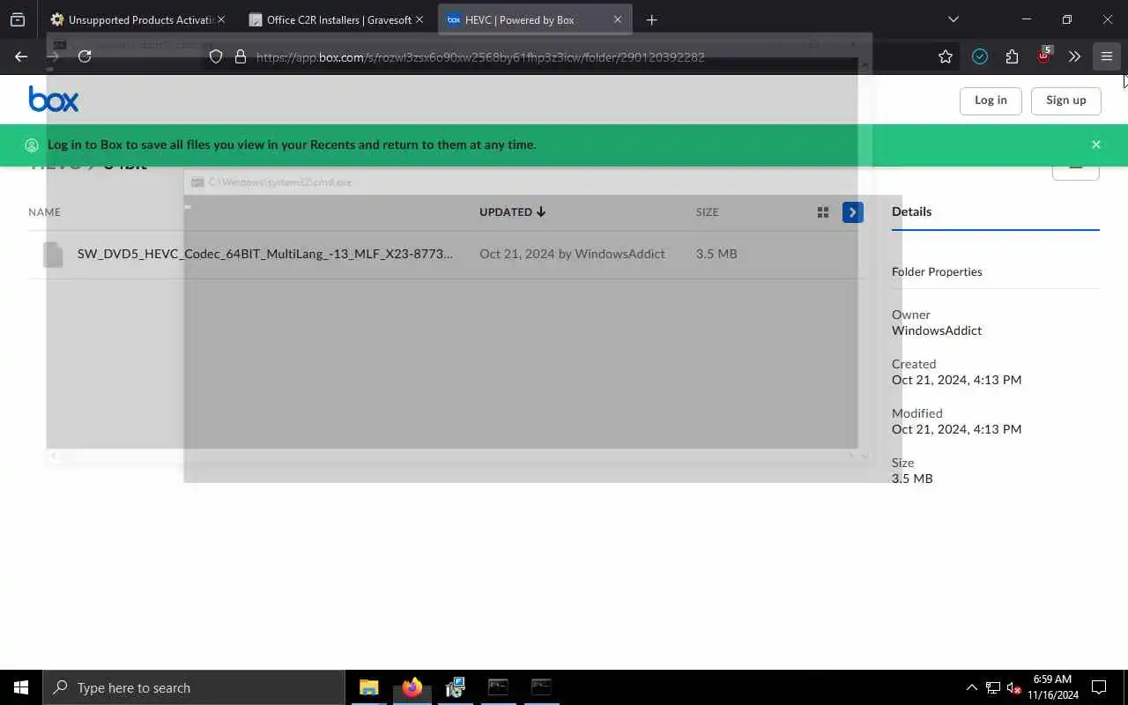Show more toolbar tools chevron
The height and width of the screenshot is (705, 1128).
1074,56
